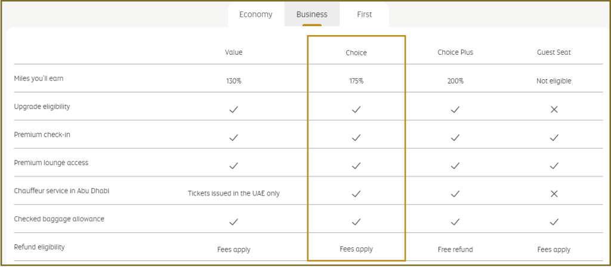Click the Premium lounge access checkmark under Value
Viewport: 611px width, 267px height.
coord(234,166)
